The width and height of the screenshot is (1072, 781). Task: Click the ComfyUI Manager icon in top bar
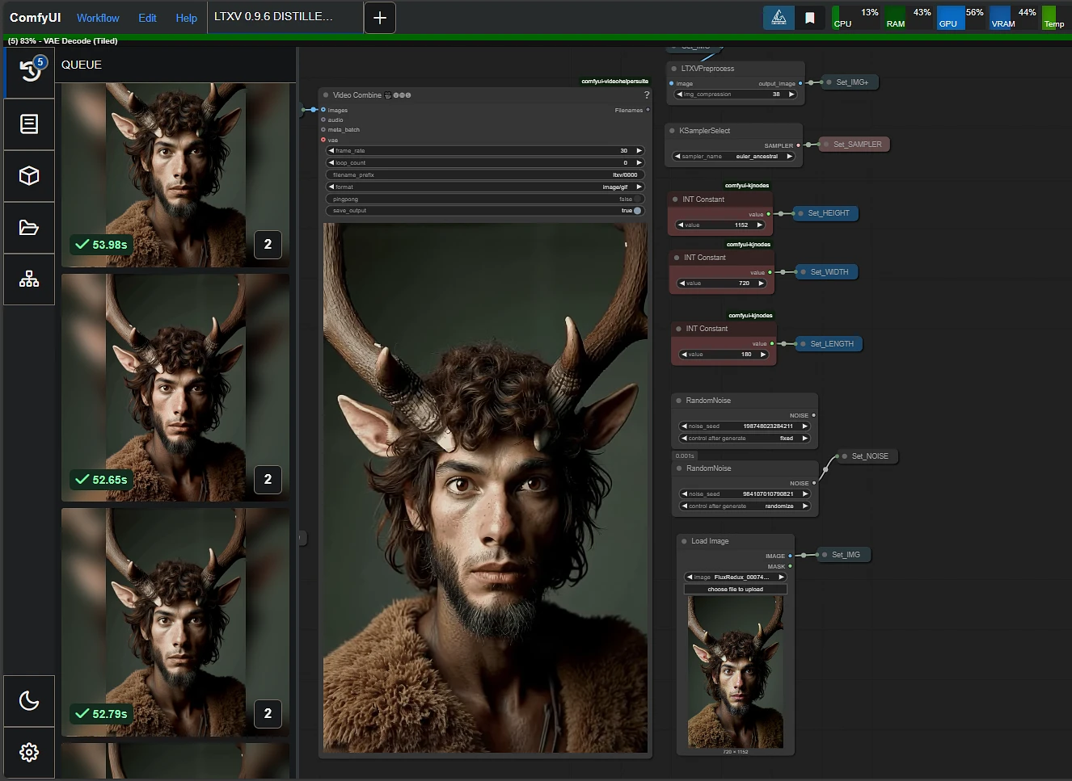(x=779, y=18)
